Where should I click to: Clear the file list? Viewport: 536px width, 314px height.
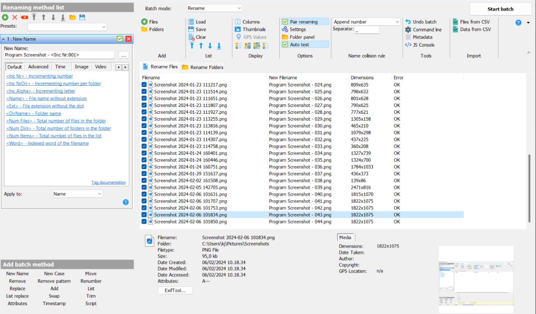[197, 37]
